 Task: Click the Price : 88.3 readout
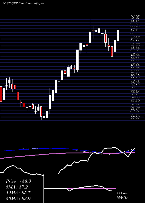click(x=18, y=181)
